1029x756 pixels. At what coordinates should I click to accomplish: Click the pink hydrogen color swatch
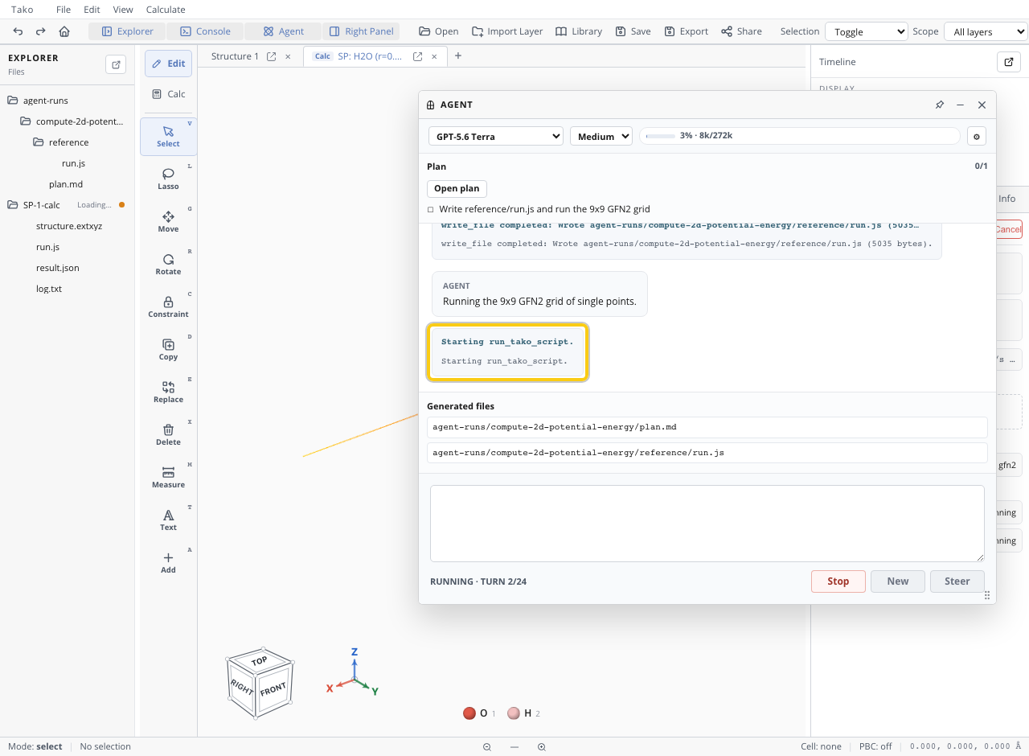click(514, 713)
